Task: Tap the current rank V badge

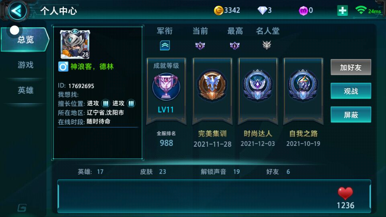Action: pos(200,45)
